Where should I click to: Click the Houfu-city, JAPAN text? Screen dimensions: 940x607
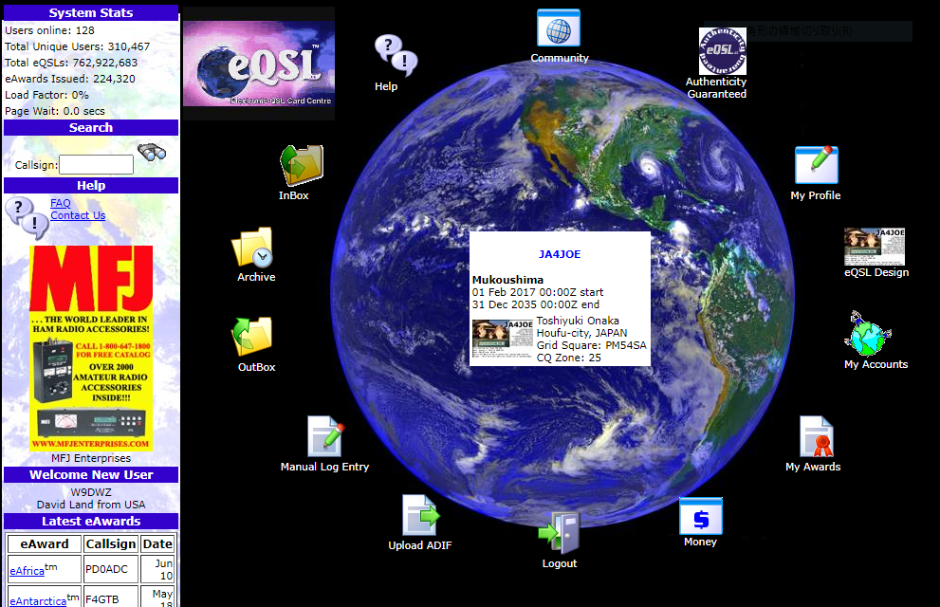coord(581,333)
